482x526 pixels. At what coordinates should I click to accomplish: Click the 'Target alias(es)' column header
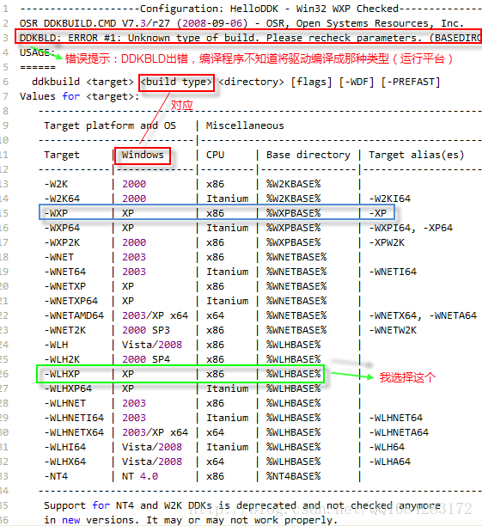point(417,155)
